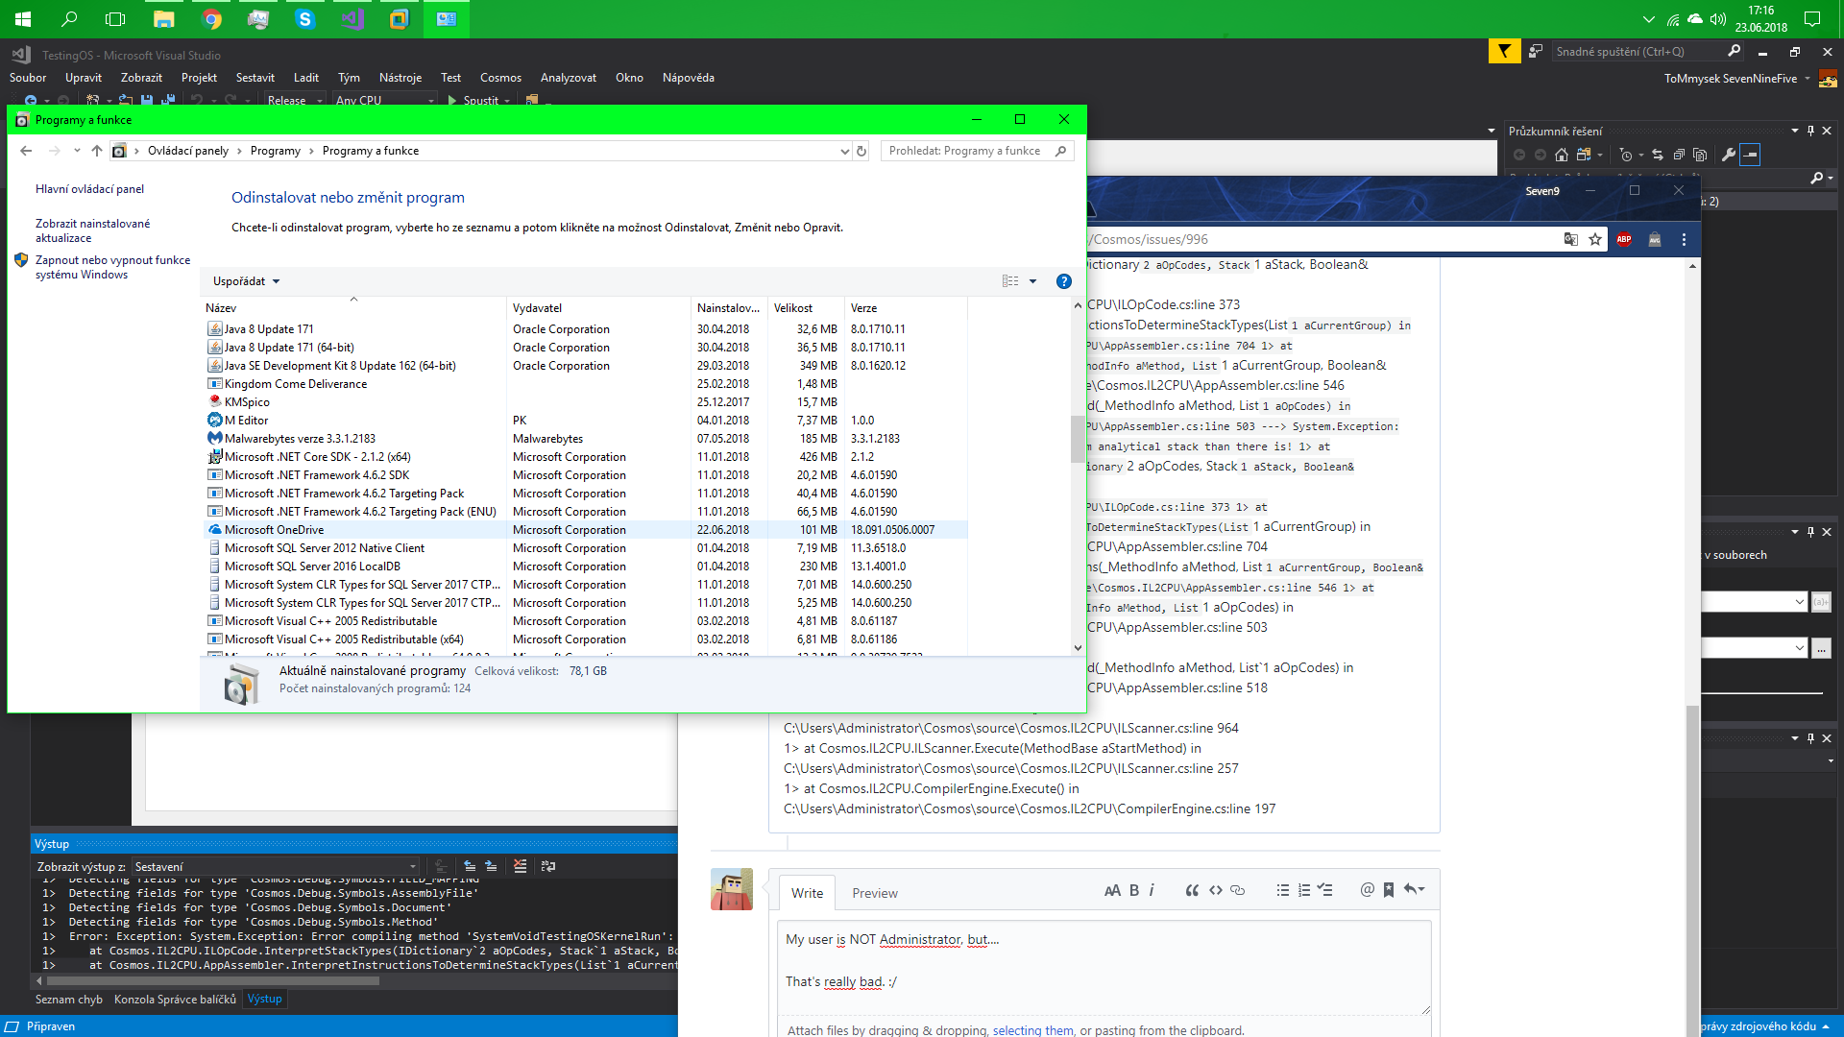The image size is (1844, 1037).
Task: Open Skype from the taskbar
Action: tap(304, 18)
